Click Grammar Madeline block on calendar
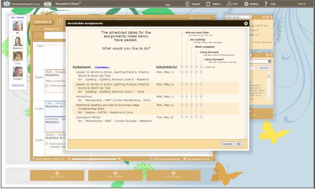Image resolution: width=315 pixels, height=189 pixels. 56,124
